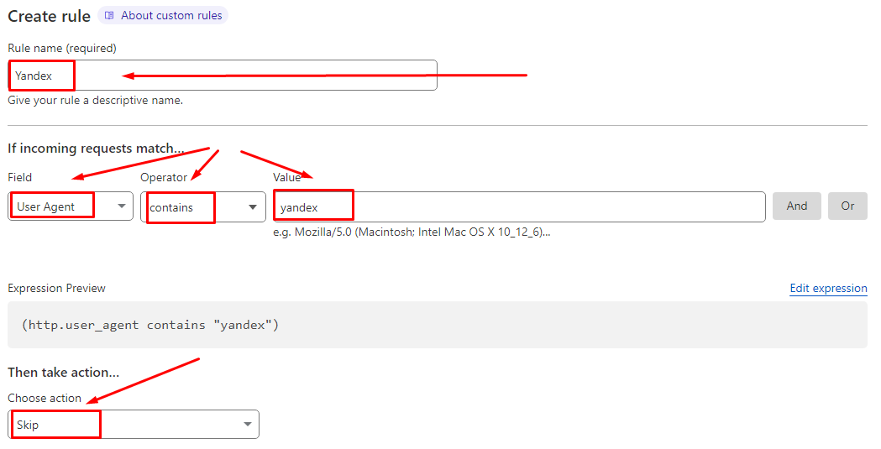
Task: Click the book icon beside About custom rules
Action: 109,15
